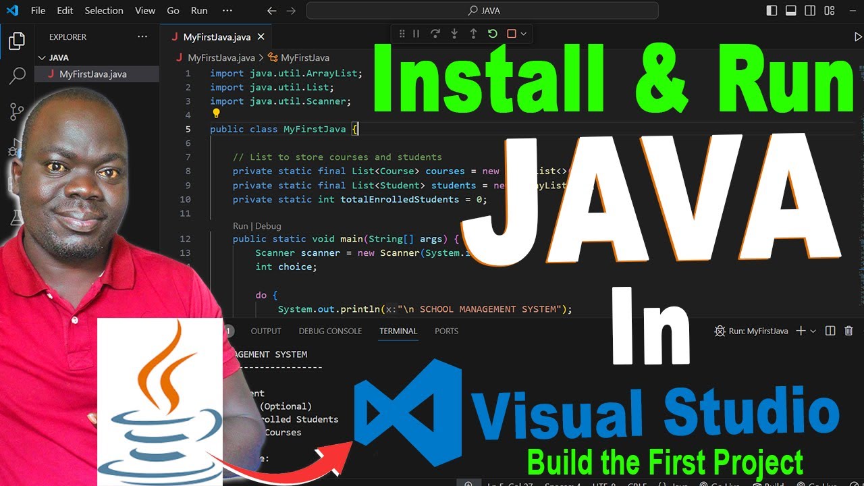This screenshot has width=864, height=486.
Task: Click the 'SCHOOL MANAGEMENT SYSTEM' println line
Action: coord(425,309)
